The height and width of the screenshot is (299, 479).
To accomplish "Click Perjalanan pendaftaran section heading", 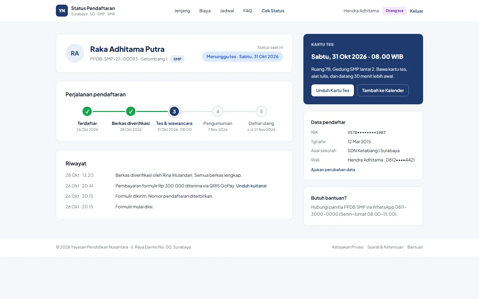I will tap(95, 95).
